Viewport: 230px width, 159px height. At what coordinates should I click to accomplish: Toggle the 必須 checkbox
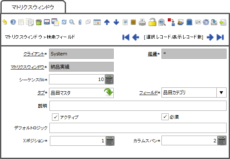click(x=165, y=117)
